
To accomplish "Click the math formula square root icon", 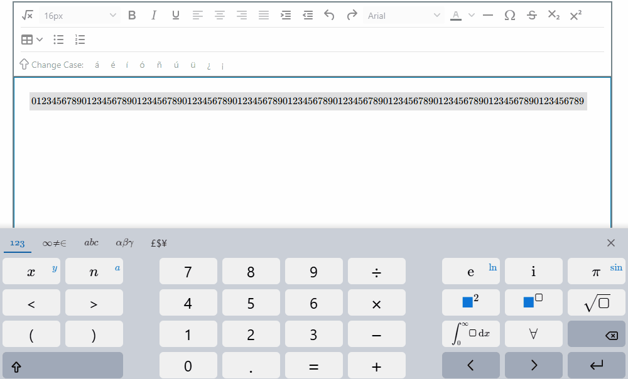I will point(27,16).
